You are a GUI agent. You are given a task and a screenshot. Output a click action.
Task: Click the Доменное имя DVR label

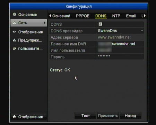click(x=68, y=44)
